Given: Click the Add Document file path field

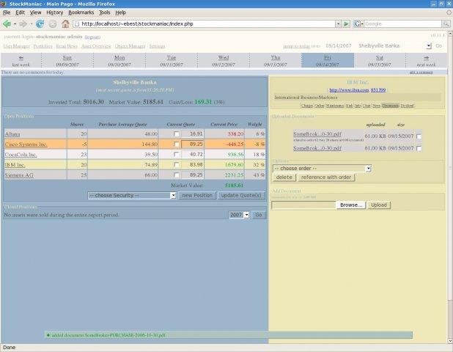Looking at the screenshot, I should coord(303,205).
